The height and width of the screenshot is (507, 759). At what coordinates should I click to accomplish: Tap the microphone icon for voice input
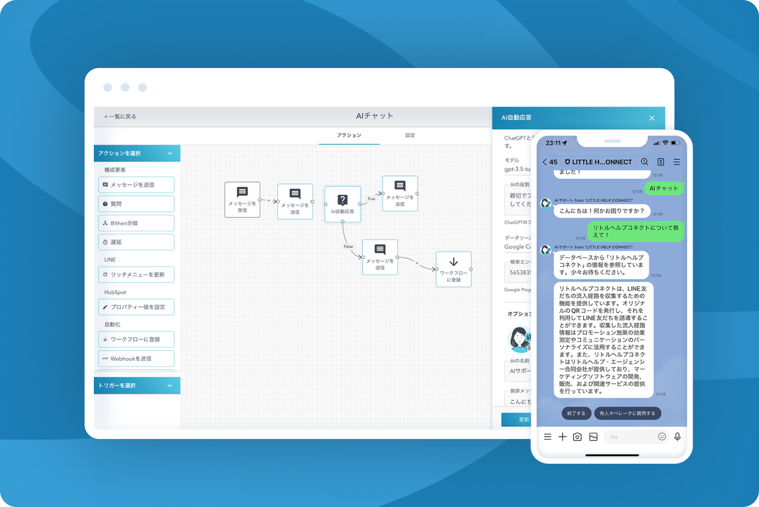coord(677,436)
